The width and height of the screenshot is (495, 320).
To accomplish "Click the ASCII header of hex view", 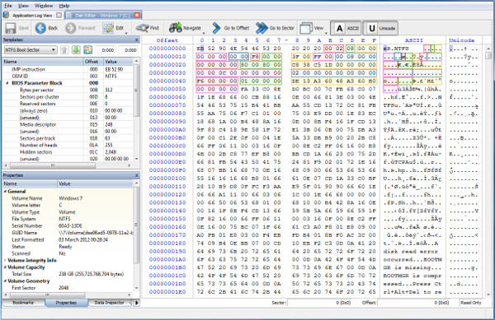I will [x=413, y=40].
